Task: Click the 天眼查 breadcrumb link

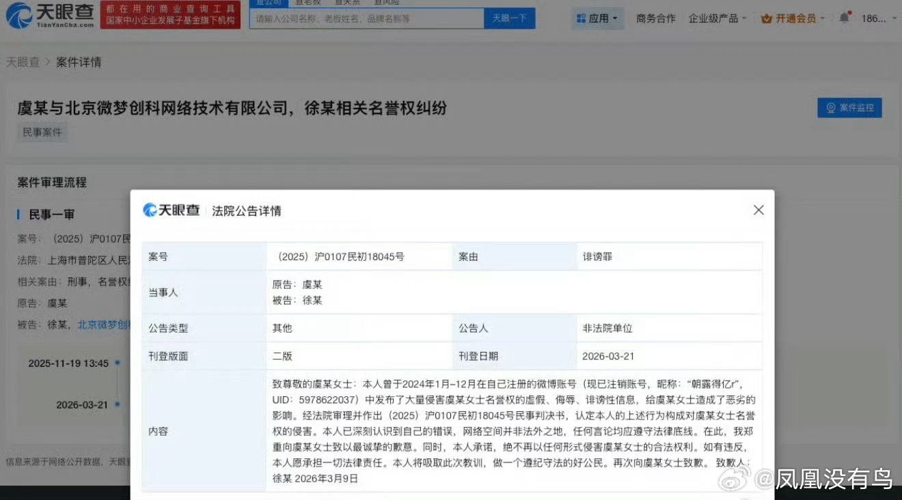Action: coord(23,61)
